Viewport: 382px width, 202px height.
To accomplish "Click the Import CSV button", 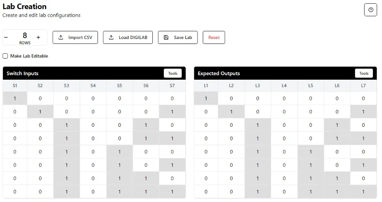I will (x=75, y=37).
